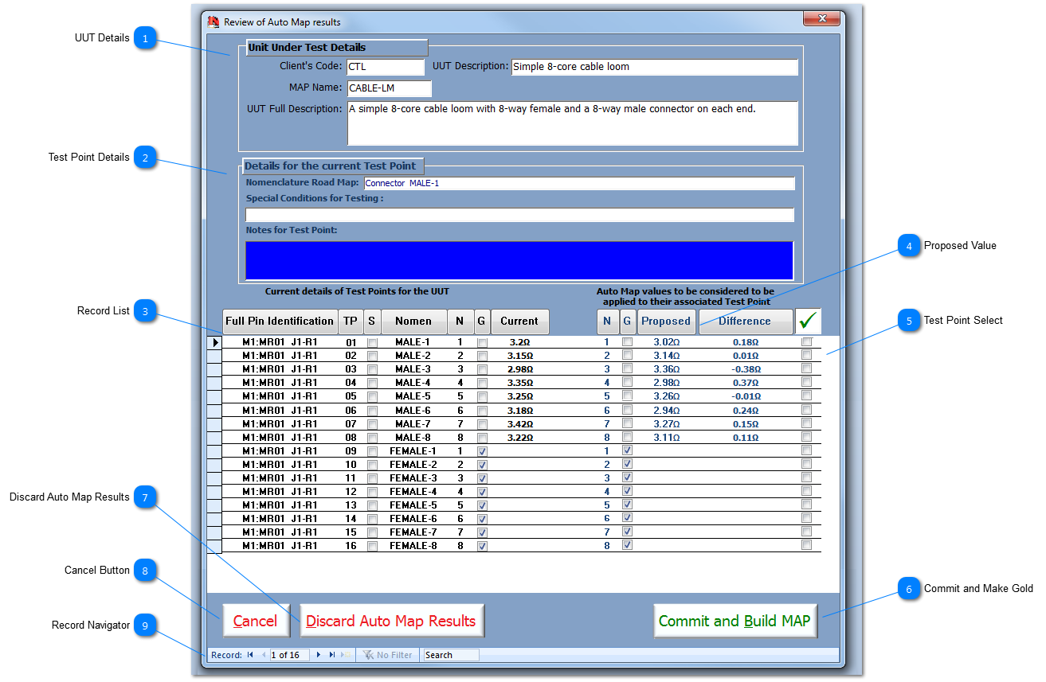Uncheck the G checkbox for FEMALE-1 row
Screen dimensions: 1046x682
click(x=482, y=451)
